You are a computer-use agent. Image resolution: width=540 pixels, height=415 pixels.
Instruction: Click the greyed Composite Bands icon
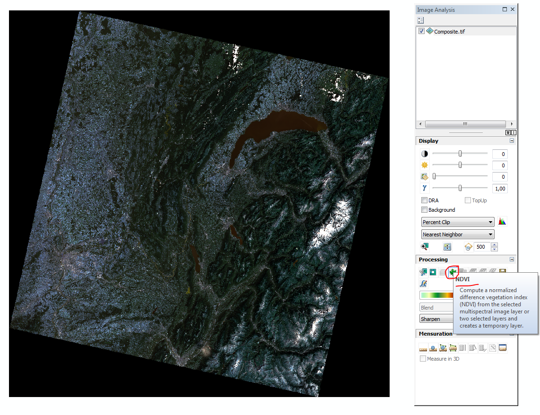pyautogui.click(x=443, y=272)
